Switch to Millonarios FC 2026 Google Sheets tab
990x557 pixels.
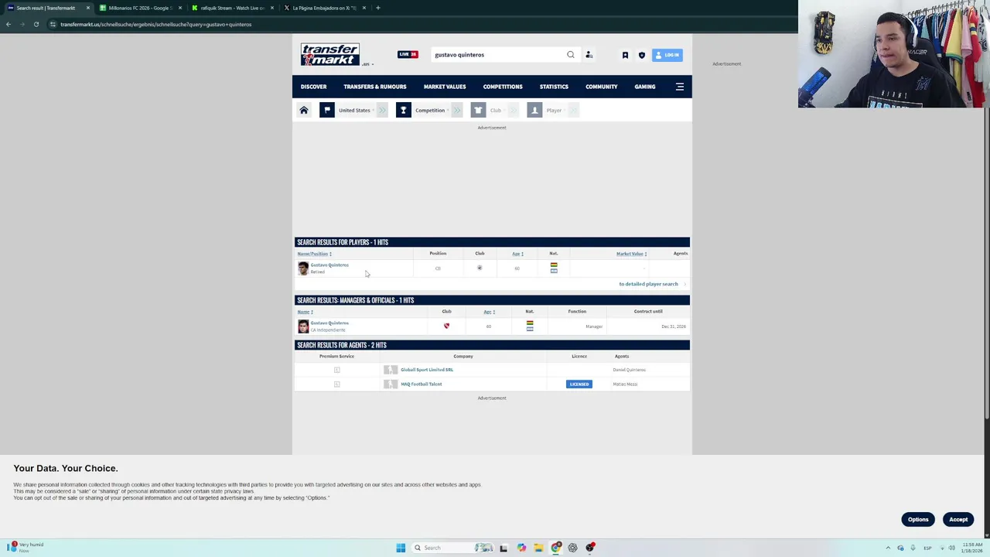[x=141, y=8]
